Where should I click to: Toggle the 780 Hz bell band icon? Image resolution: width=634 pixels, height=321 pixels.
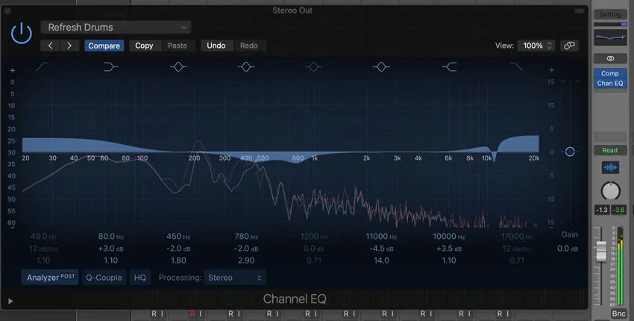246,66
